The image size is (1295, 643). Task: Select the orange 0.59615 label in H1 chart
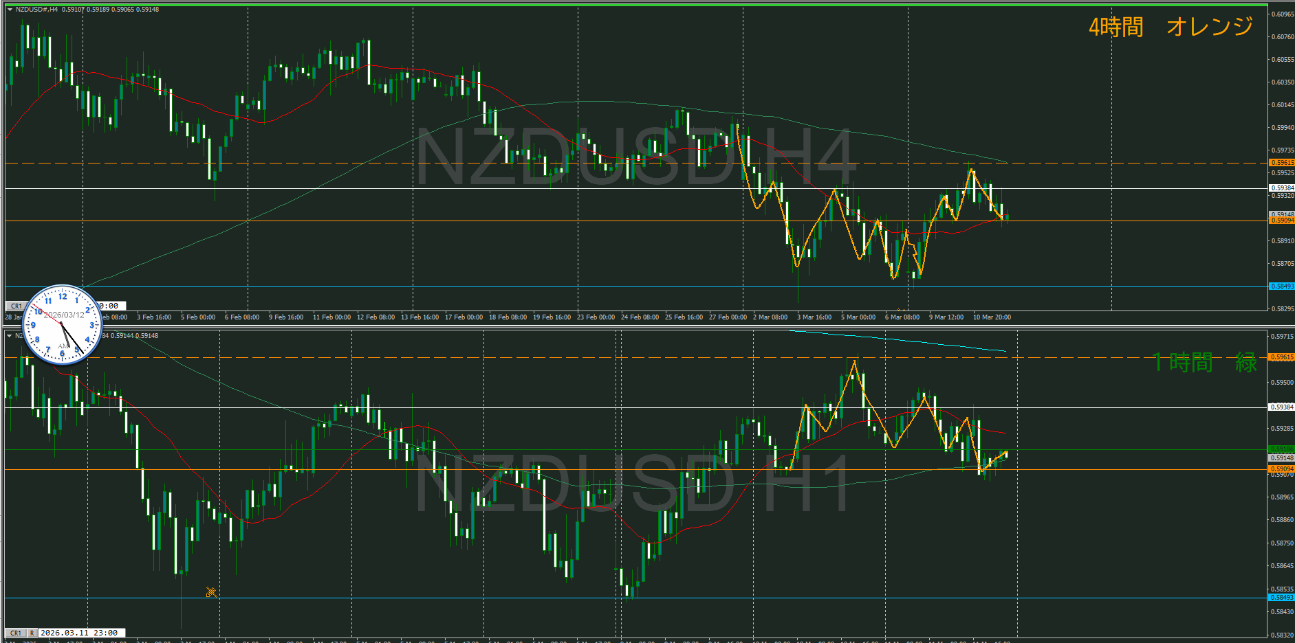(x=1281, y=357)
